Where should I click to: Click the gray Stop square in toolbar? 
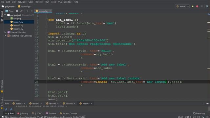click(x=201, y=7)
